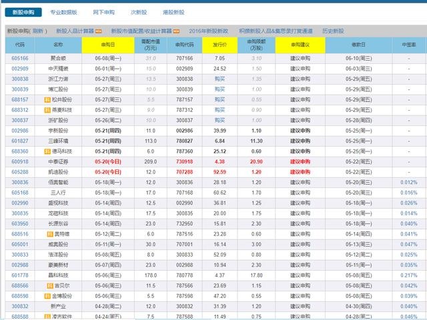Click the 科 badge next to 吉贝尔
The height and width of the screenshot is (320, 427).
coord(49,285)
